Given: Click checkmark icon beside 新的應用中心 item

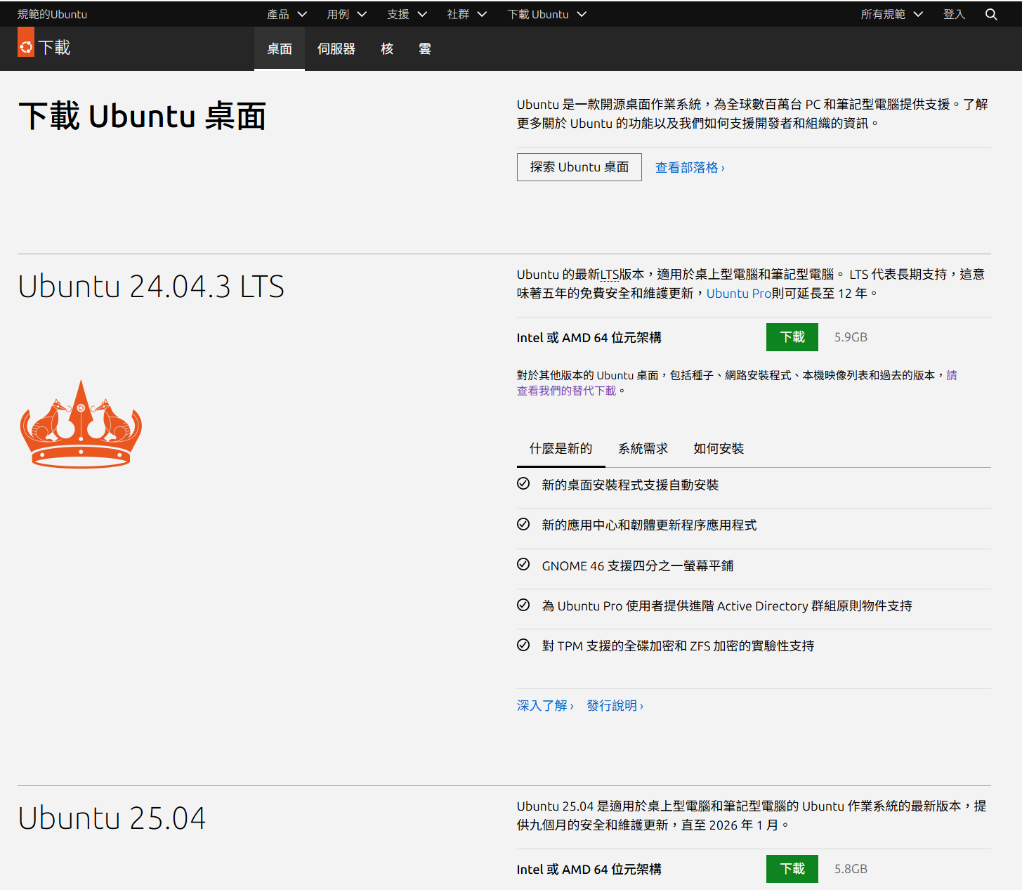Looking at the screenshot, I should pos(523,525).
